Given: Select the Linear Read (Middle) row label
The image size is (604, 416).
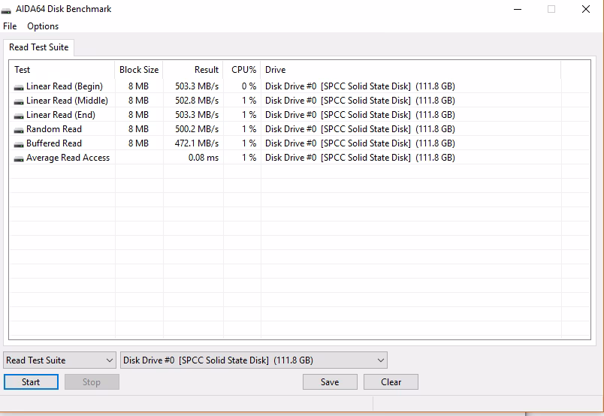Looking at the screenshot, I should pos(67,101).
